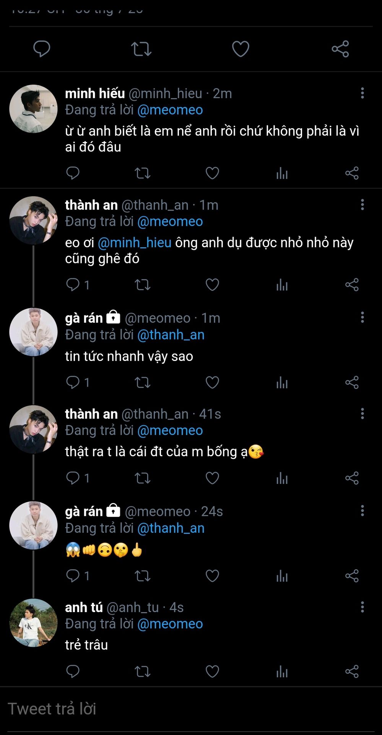
Task: Reply to thành an's 'thật ra t là' tweet
Action: (x=73, y=478)
